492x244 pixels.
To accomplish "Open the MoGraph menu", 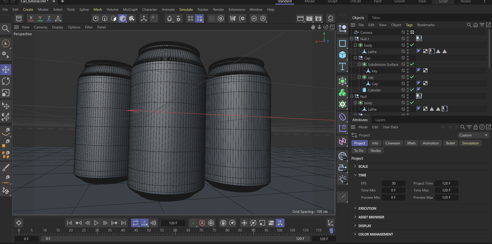I will click(x=130, y=9).
